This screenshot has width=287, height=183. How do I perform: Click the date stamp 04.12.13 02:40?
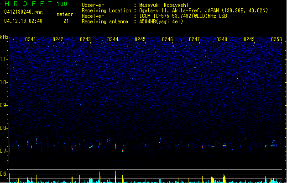23,21
